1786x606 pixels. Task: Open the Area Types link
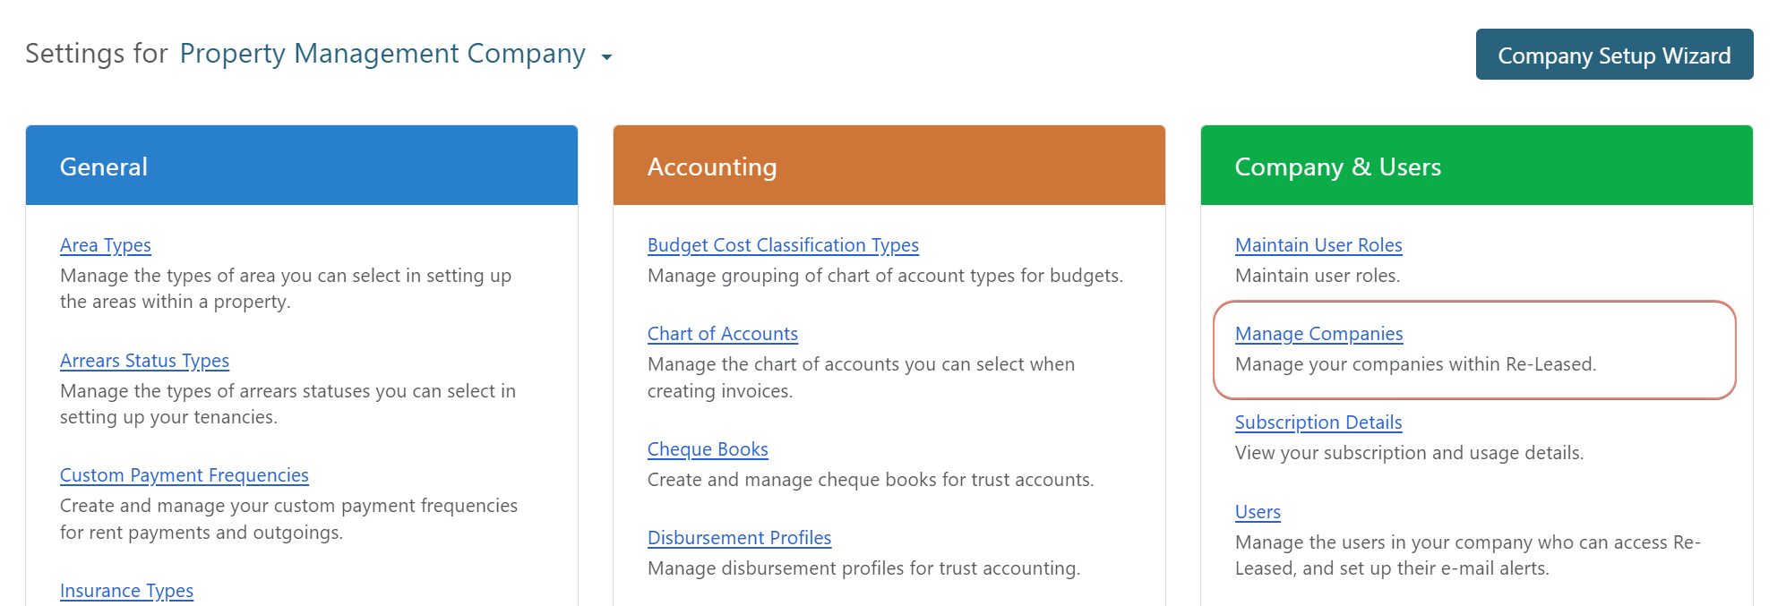[x=106, y=245]
